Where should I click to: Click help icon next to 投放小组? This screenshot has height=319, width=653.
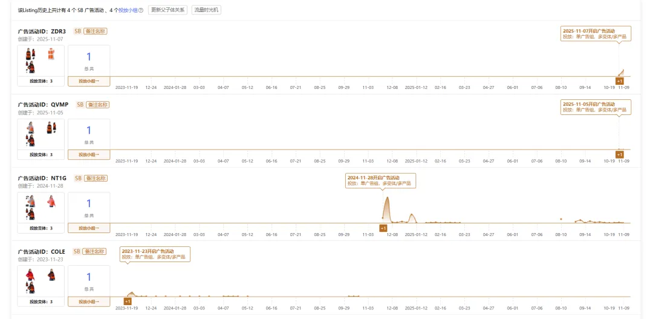141,10
